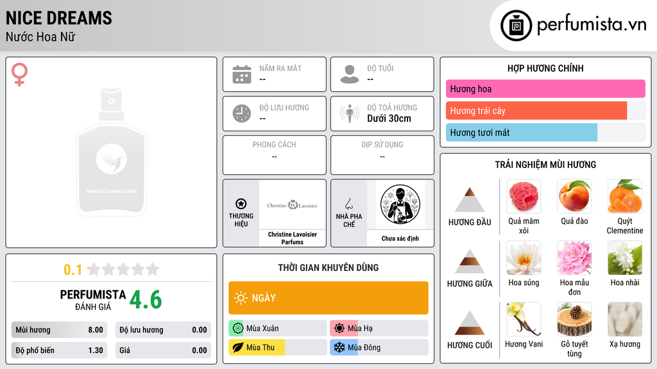Click the Hương cuối pyramid icon
Viewport: 657px width, 369px height.
(x=470, y=323)
